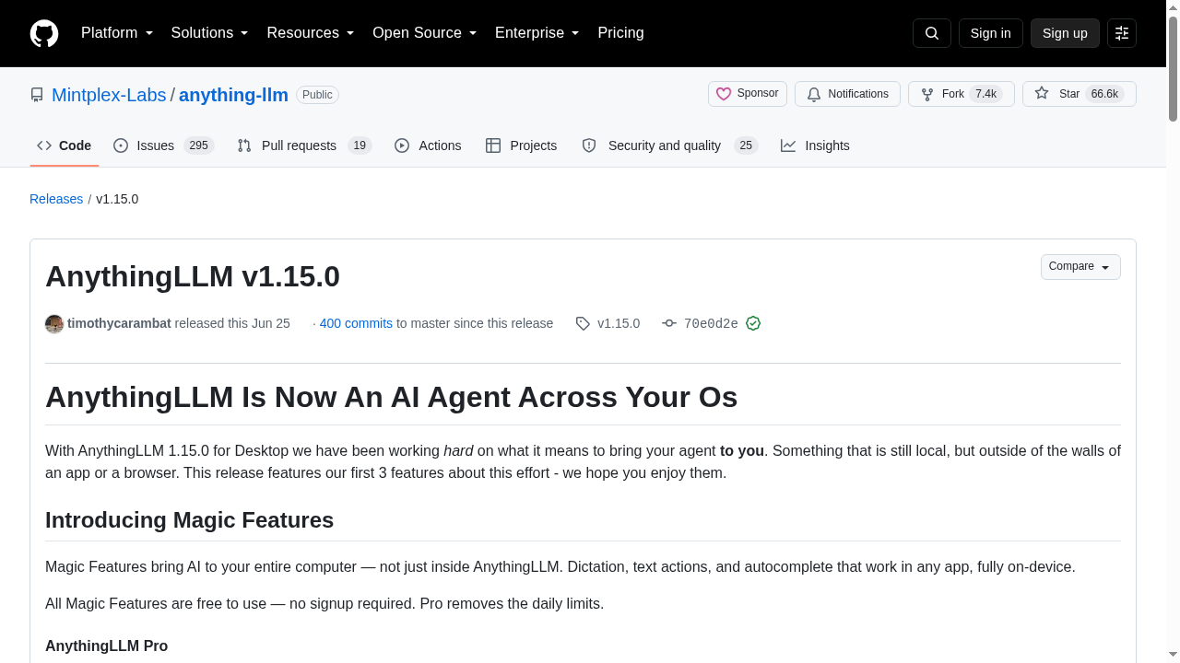Open the Mintplex-Labs organization link
Image resolution: width=1180 pixels, height=663 pixels.
click(x=109, y=95)
